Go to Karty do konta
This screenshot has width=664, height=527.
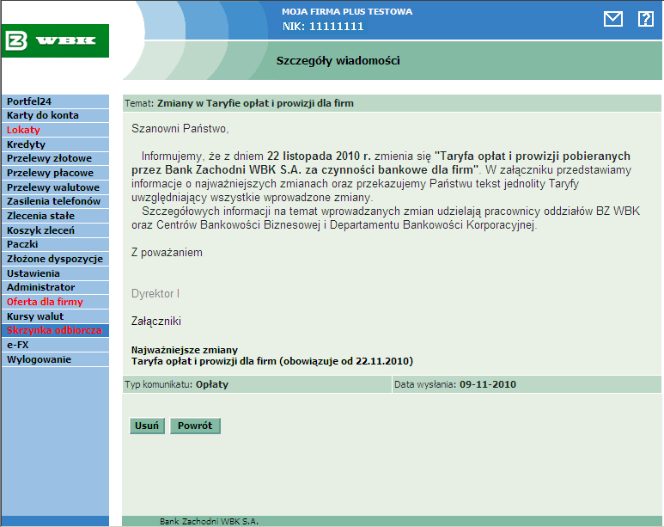55,115
